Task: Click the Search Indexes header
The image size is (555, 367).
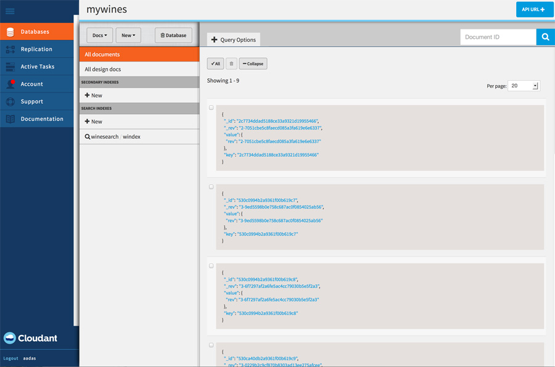Action: coord(139,109)
